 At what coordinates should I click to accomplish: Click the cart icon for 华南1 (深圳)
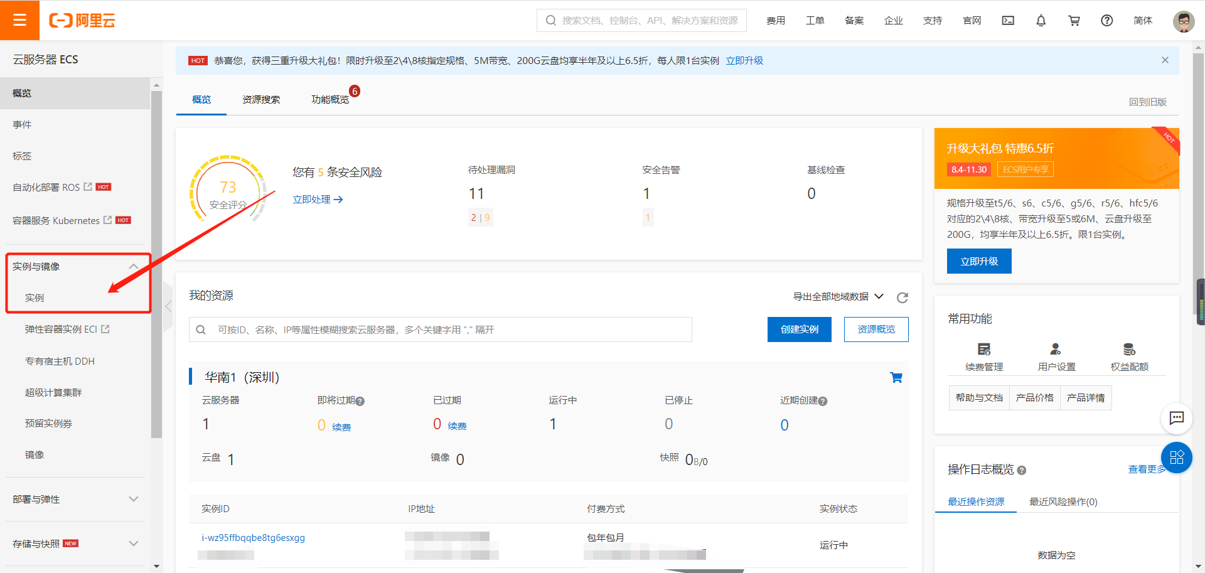pyautogui.click(x=896, y=377)
